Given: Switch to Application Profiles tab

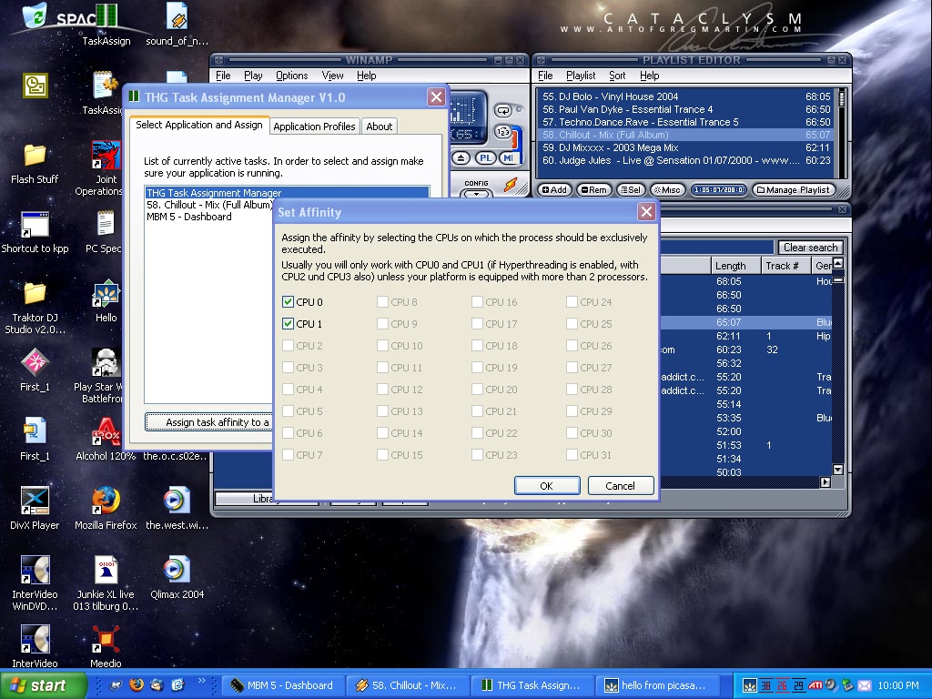Looking at the screenshot, I should [314, 126].
